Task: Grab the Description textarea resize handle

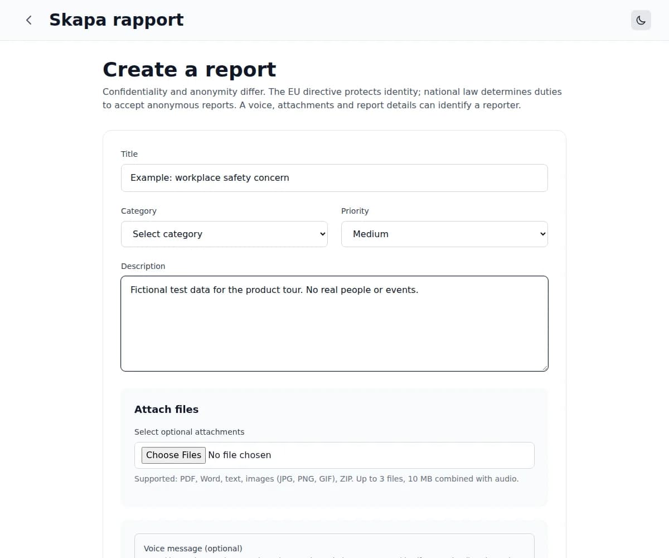Action: click(545, 367)
